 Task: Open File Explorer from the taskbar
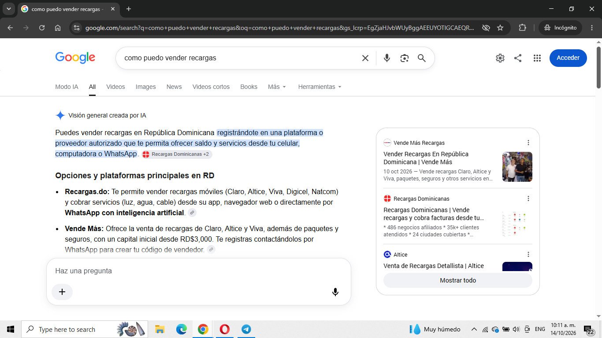point(160,329)
